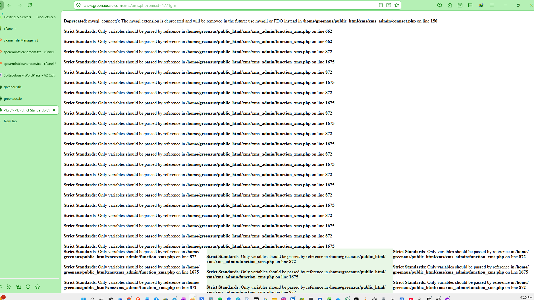The width and height of the screenshot is (534, 300).
Task: Open synced tabs in the sidebar
Action: pyautogui.click(x=18, y=287)
